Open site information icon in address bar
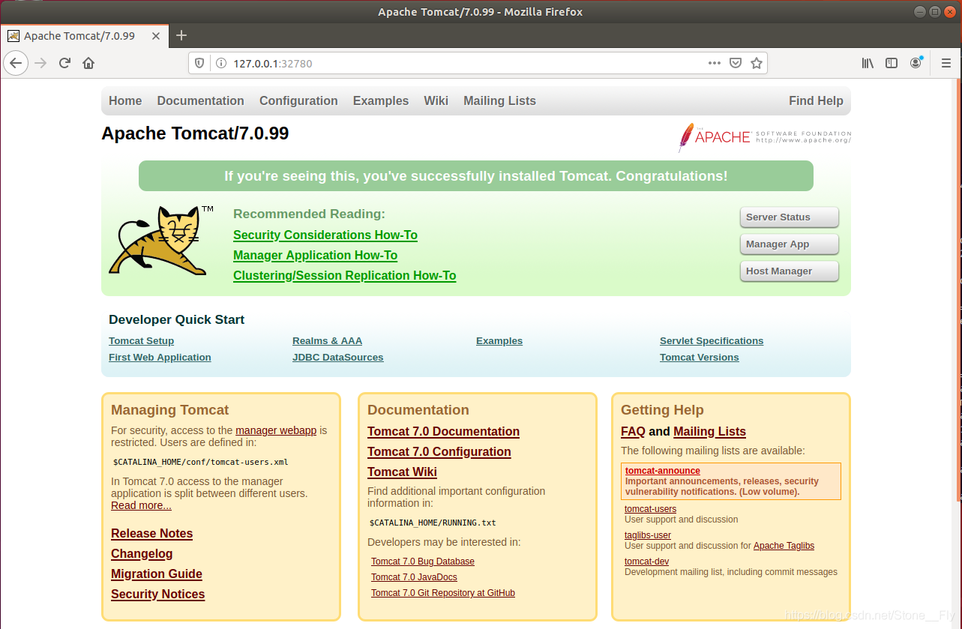 pos(221,64)
